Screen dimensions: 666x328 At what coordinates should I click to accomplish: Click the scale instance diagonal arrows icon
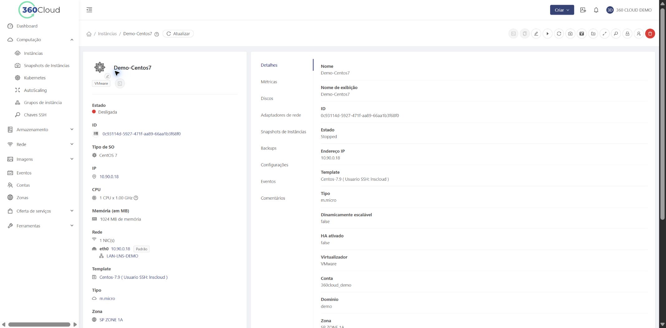(x=605, y=34)
